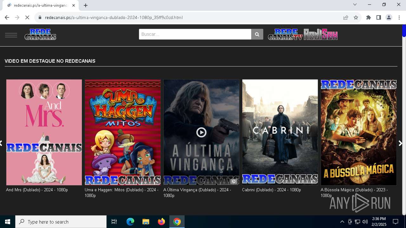Open A Bússola Mágica poster thumbnail
The height and width of the screenshot is (228, 406).
point(359,132)
